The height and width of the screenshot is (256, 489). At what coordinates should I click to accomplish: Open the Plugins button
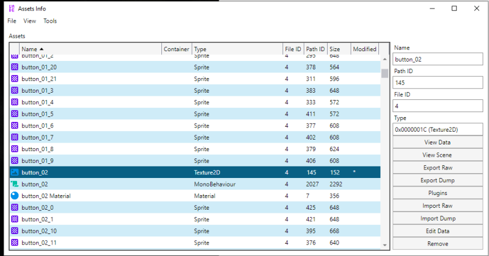(x=438, y=193)
